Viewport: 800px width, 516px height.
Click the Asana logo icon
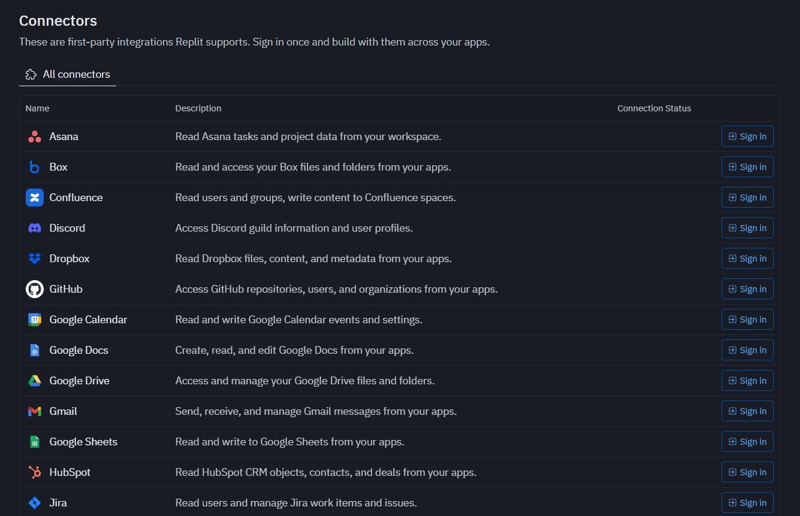click(x=35, y=136)
